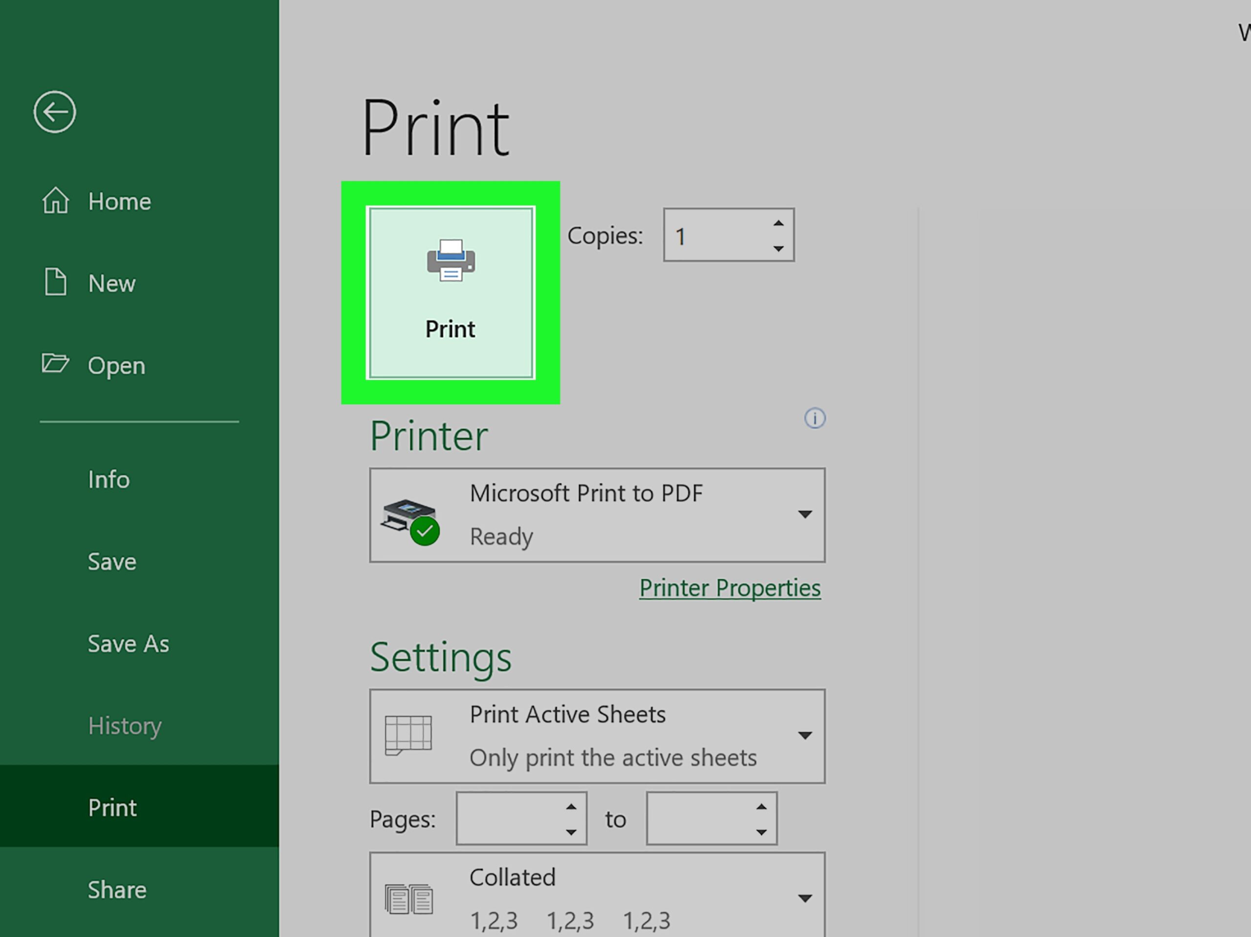The width and height of the screenshot is (1251, 937).
Task: Click the New document icon
Action: point(55,283)
